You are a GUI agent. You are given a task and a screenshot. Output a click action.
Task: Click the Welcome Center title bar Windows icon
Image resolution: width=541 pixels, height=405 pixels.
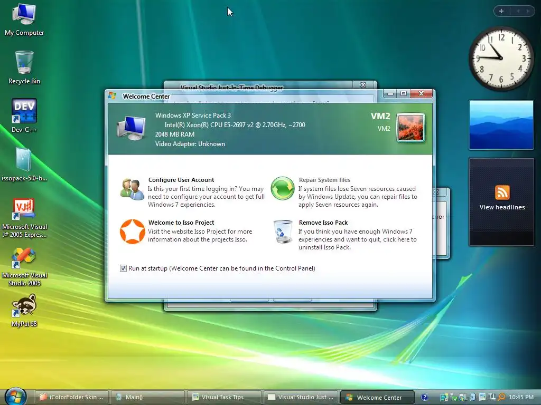click(112, 96)
